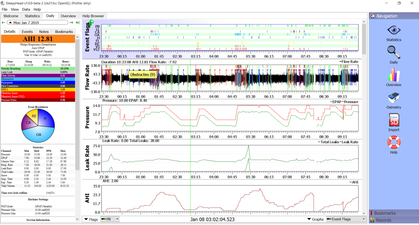The image size is (419, 225).
Task: Open the Flags dropdown at the bottom
Action: 91,219
